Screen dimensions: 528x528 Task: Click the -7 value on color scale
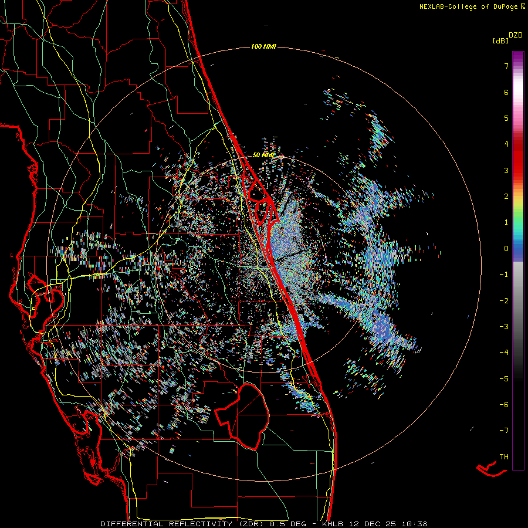coord(504,431)
